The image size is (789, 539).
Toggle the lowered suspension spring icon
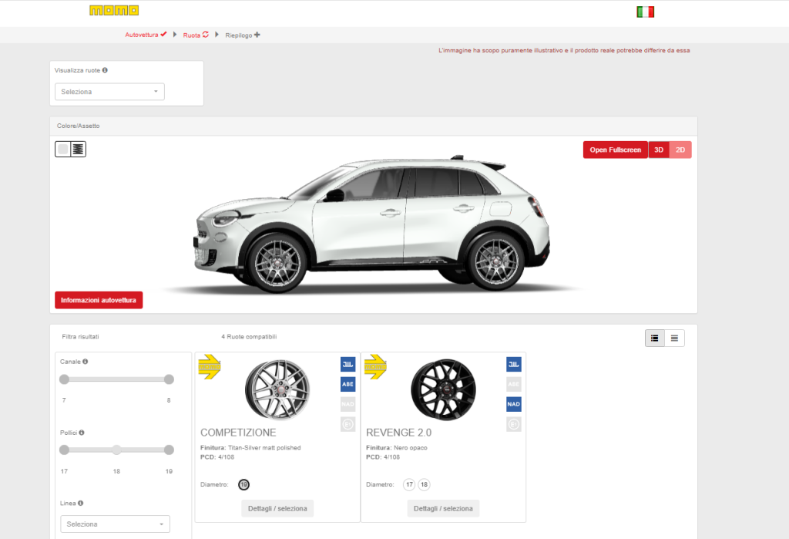tap(77, 149)
